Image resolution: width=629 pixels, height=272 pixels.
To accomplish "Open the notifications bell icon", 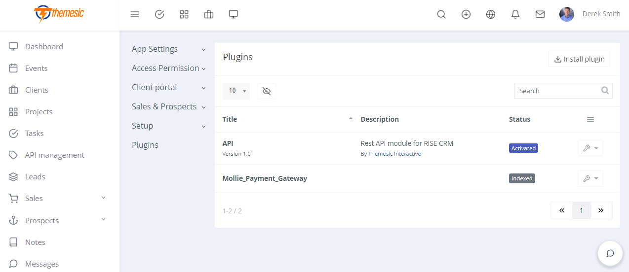I will point(515,14).
